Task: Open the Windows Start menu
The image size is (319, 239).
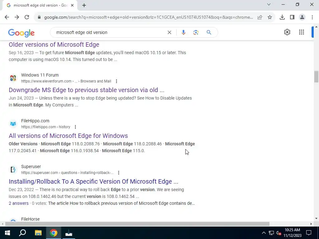Action: pyautogui.click(x=7, y=233)
